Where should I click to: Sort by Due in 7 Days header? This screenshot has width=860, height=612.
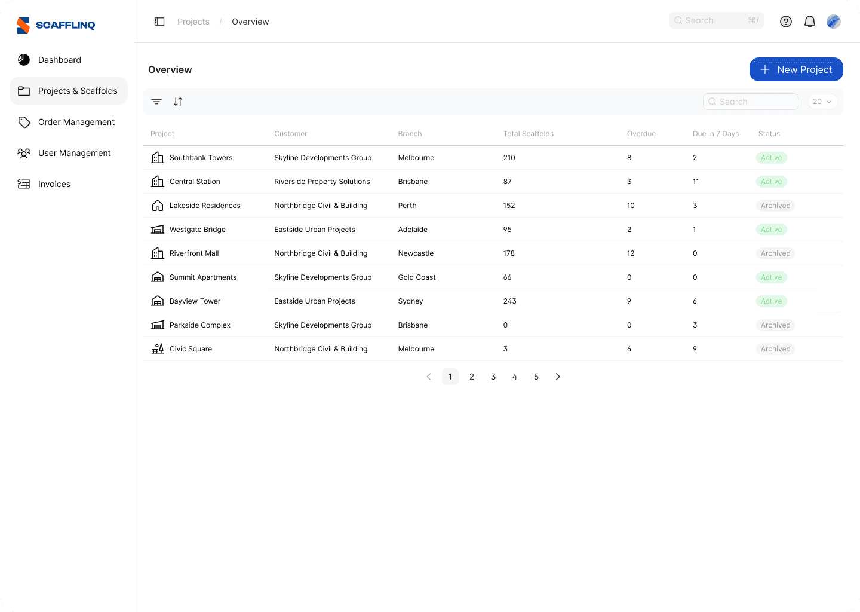(716, 134)
